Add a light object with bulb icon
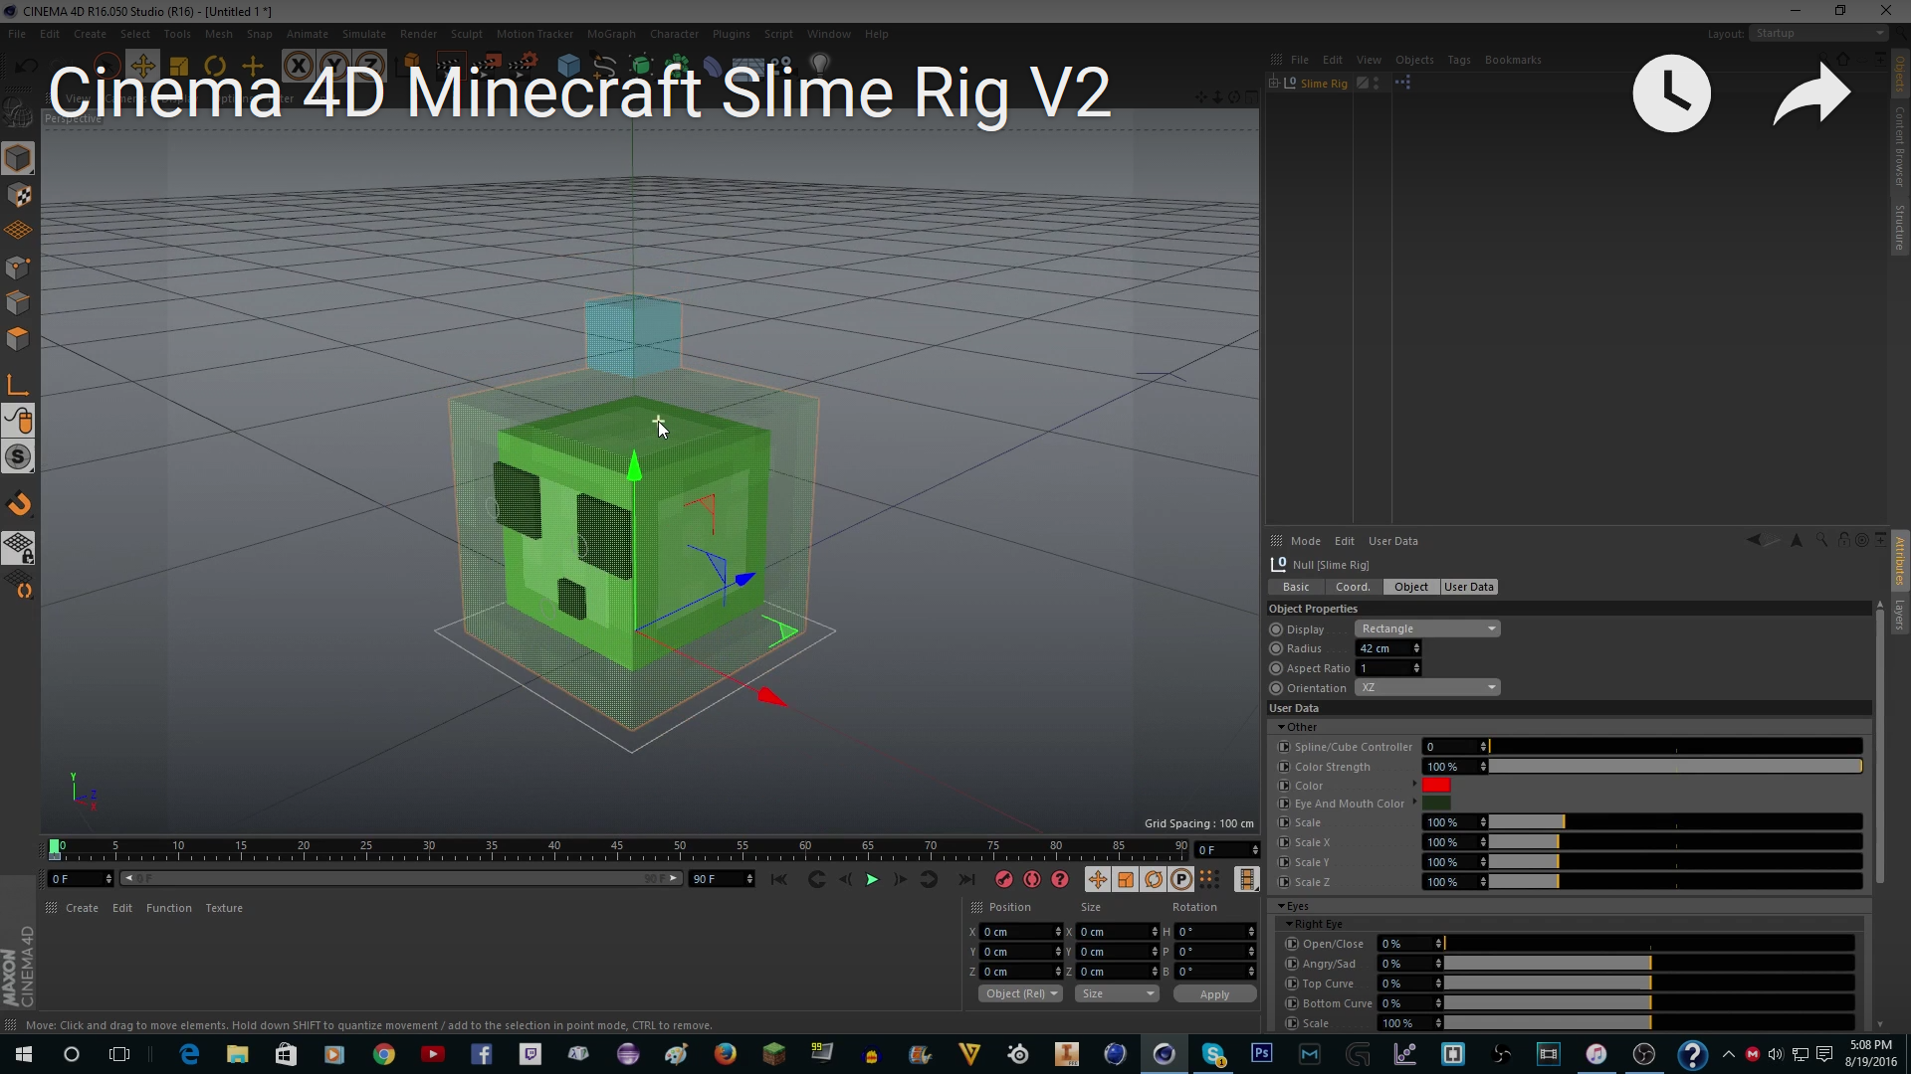 click(x=820, y=65)
